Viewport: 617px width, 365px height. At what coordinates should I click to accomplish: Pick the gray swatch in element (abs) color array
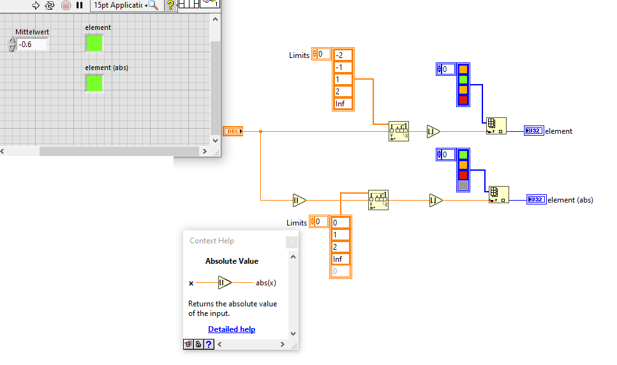pyautogui.click(x=463, y=185)
